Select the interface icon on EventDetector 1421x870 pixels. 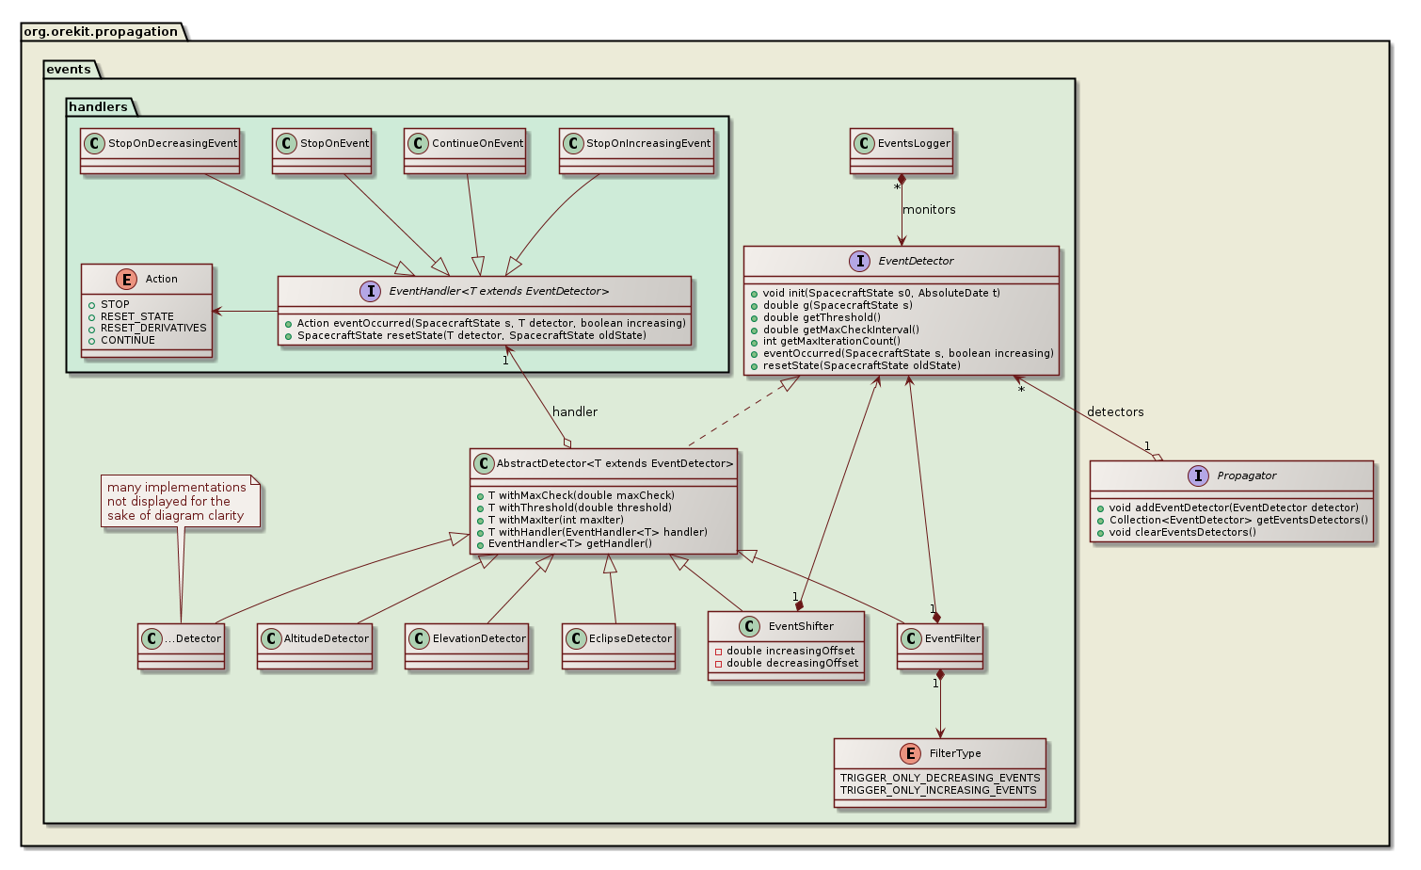(x=860, y=262)
